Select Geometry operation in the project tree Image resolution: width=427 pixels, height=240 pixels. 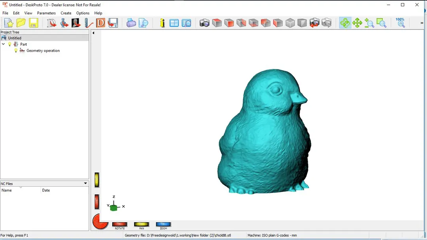coord(43,51)
